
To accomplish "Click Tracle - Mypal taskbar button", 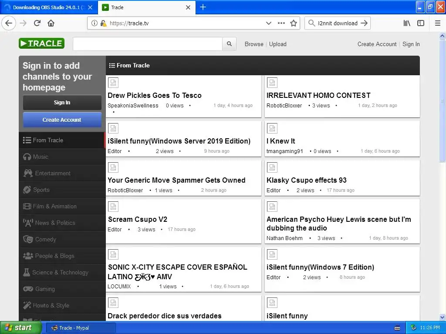I will [81, 328].
